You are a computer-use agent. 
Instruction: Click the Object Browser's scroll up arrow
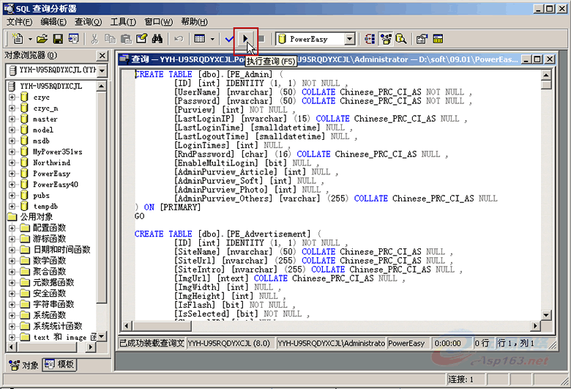click(x=102, y=86)
